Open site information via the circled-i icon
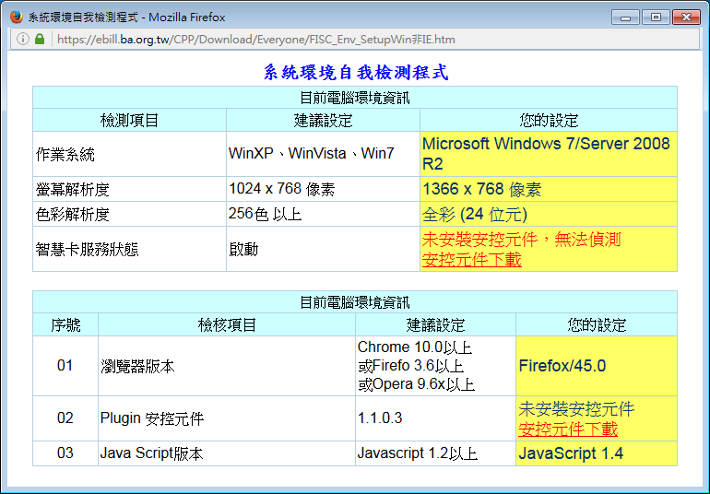Image resolution: width=710 pixels, height=494 pixels. (x=23, y=40)
